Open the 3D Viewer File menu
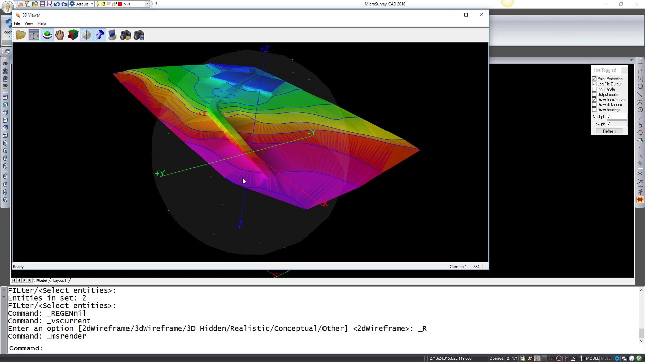The height and width of the screenshot is (362, 645). [x=17, y=23]
